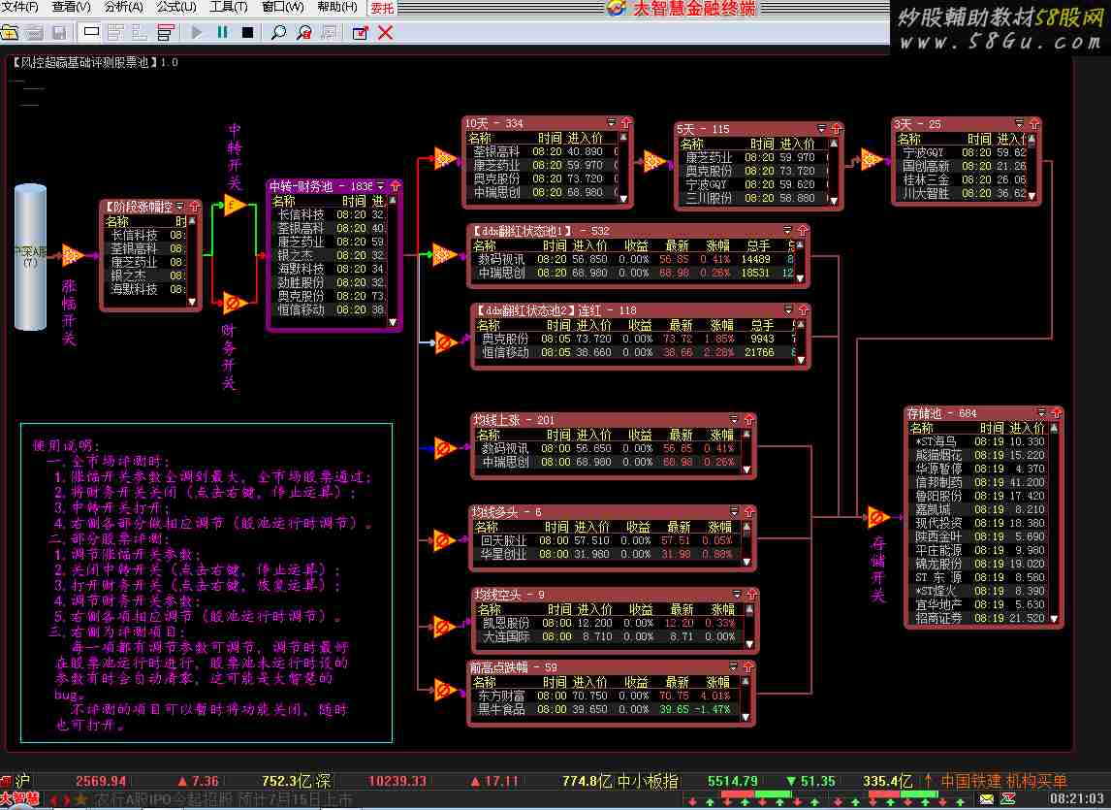1111x810 pixels.
Task: Open dropdown menu of 存储池 panel
Action: point(1041,413)
